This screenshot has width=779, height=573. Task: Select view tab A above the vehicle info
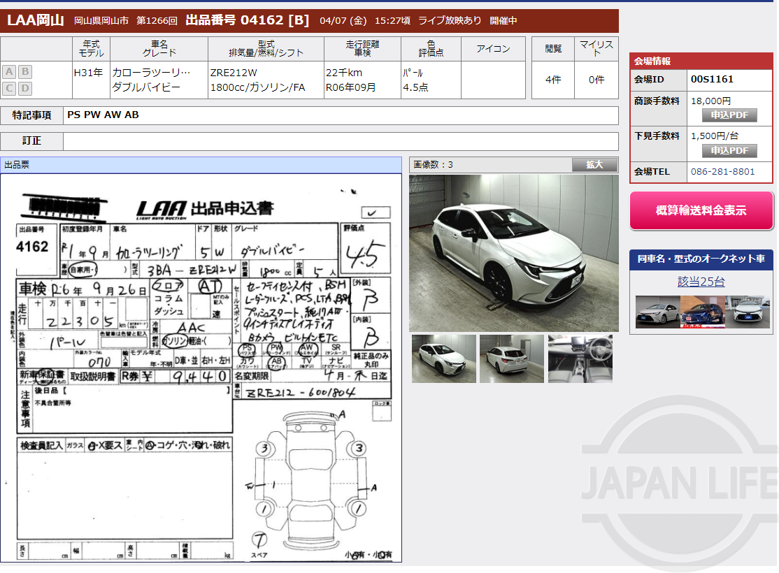pos(8,71)
